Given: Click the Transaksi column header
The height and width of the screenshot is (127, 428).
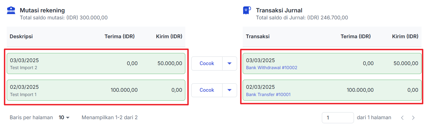Looking at the screenshot, I should click(x=258, y=36).
